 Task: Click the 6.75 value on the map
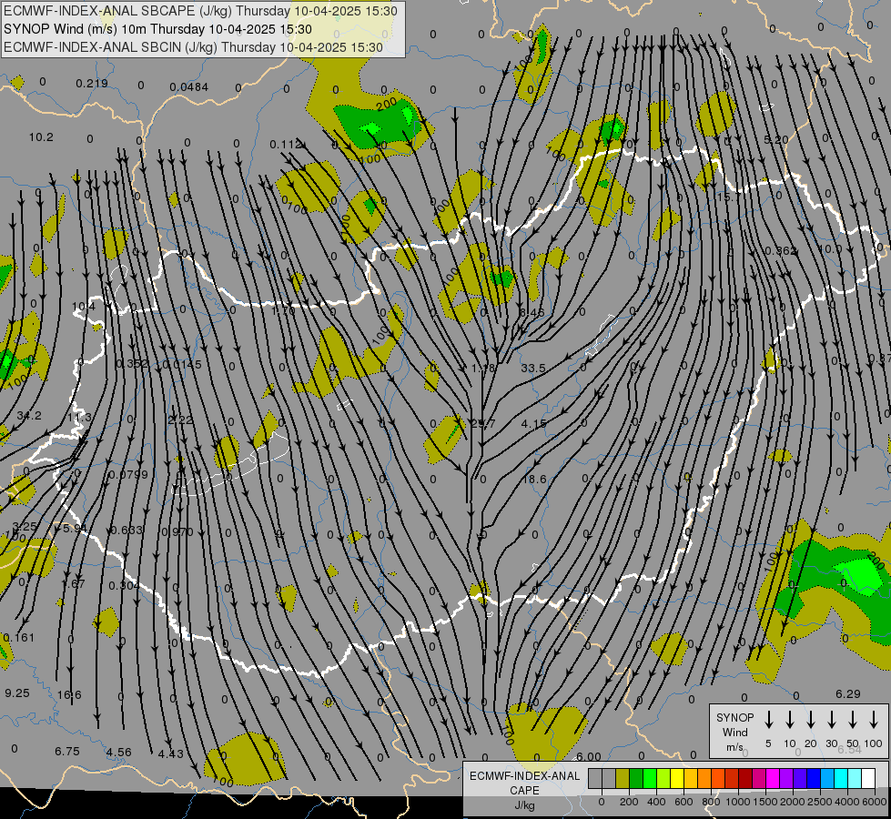(67, 752)
